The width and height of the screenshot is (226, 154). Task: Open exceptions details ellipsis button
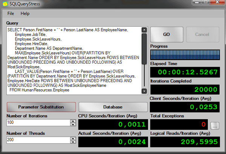tap(215, 126)
